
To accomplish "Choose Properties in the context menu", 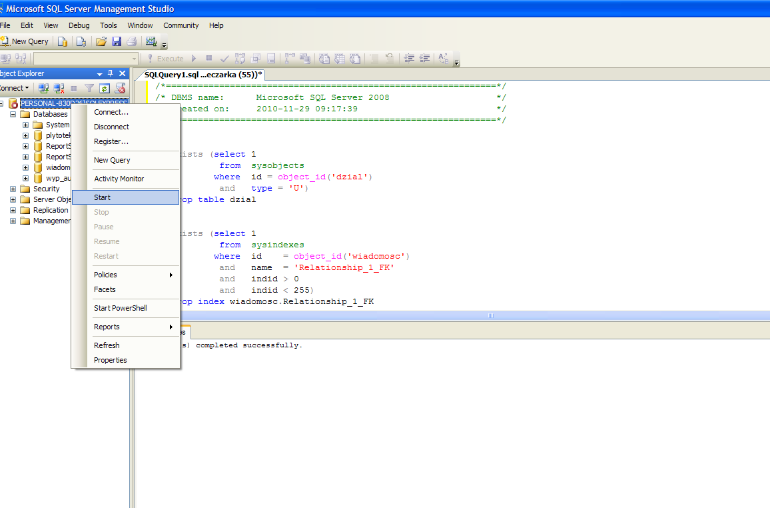I will 126,360.
